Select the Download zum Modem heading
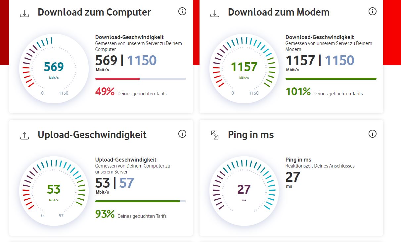401x242 pixels. 279,12
